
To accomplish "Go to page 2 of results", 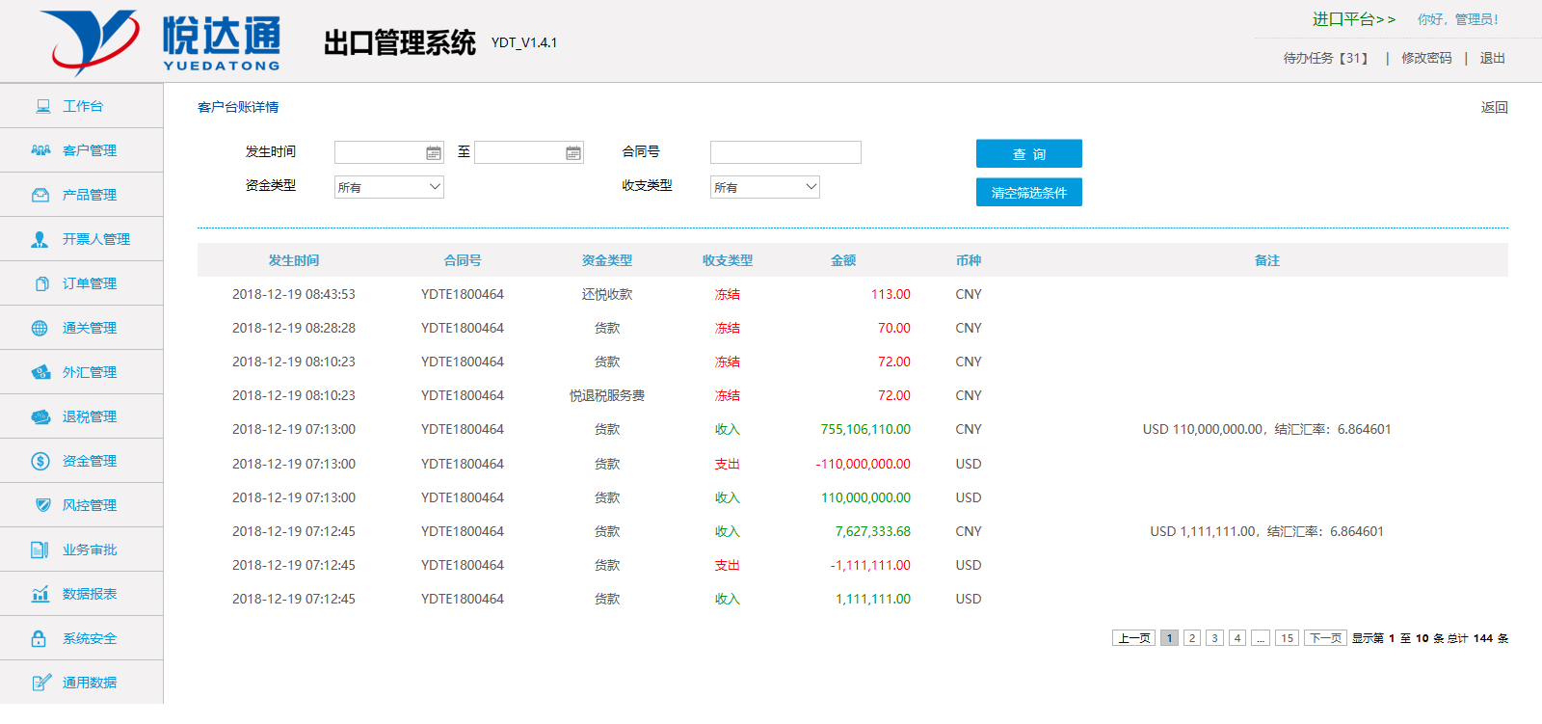I will [1192, 638].
